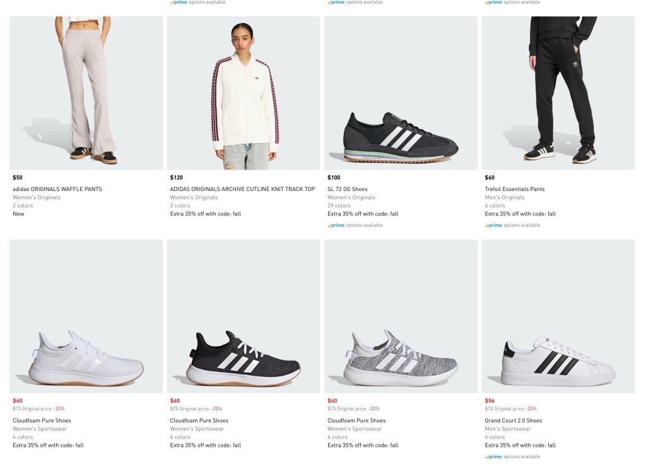Click the $56 sale price for Grand Court
This screenshot has width=646, height=469.
(x=490, y=401)
